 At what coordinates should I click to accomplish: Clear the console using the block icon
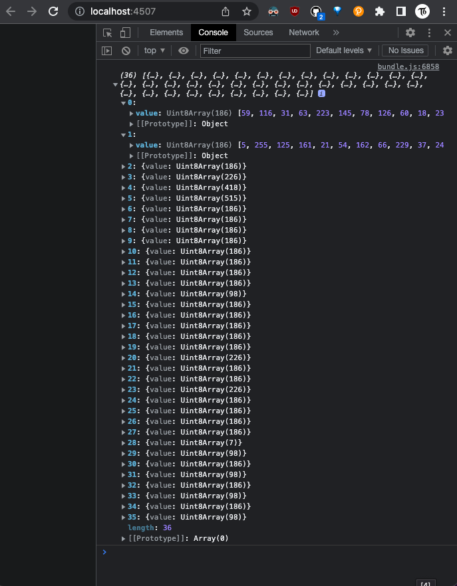pyautogui.click(x=126, y=50)
